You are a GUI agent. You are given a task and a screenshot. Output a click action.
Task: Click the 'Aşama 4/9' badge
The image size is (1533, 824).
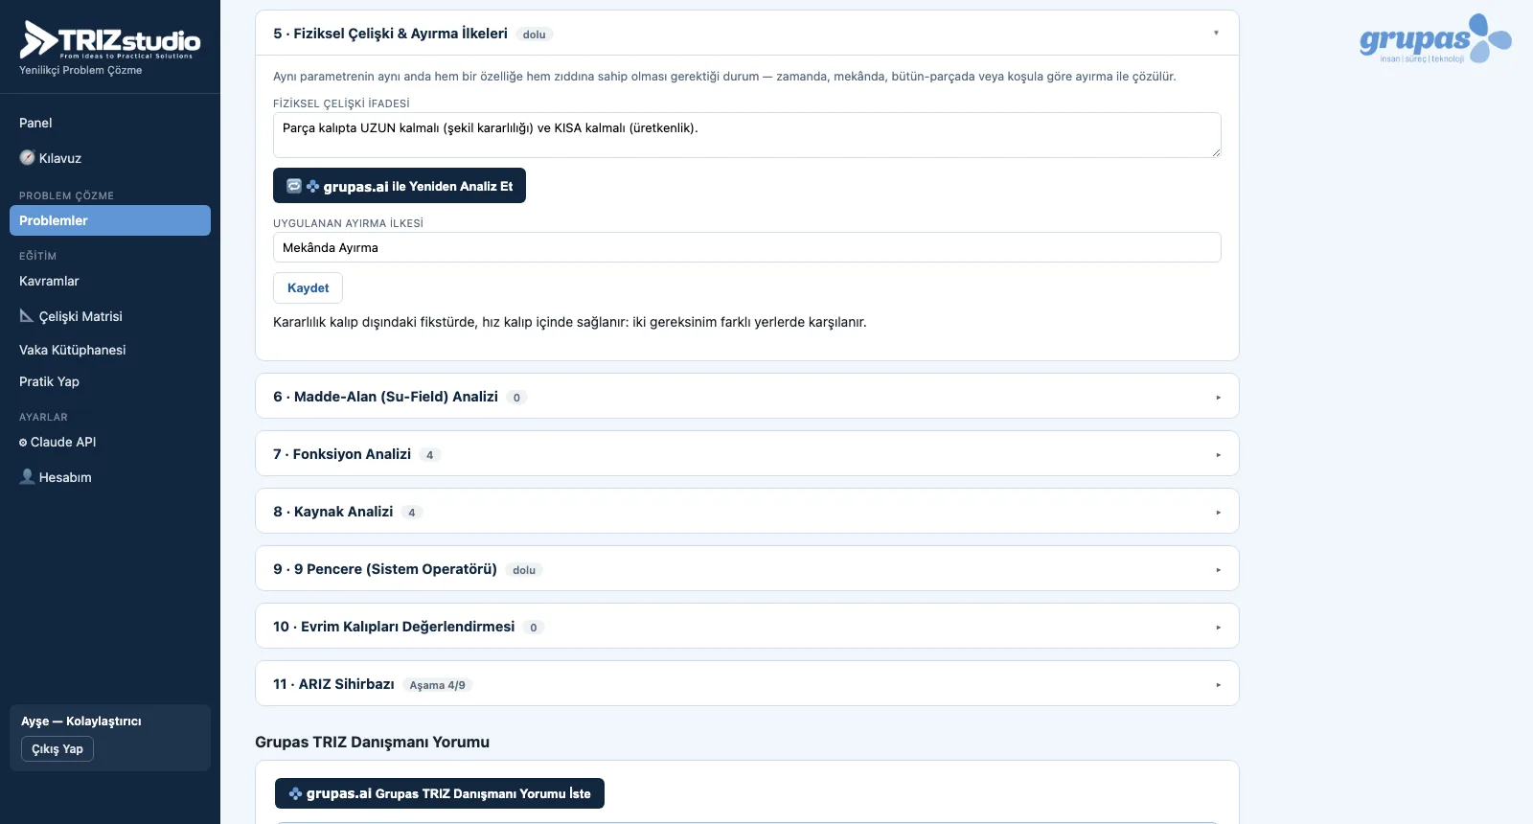(x=438, y=685)
